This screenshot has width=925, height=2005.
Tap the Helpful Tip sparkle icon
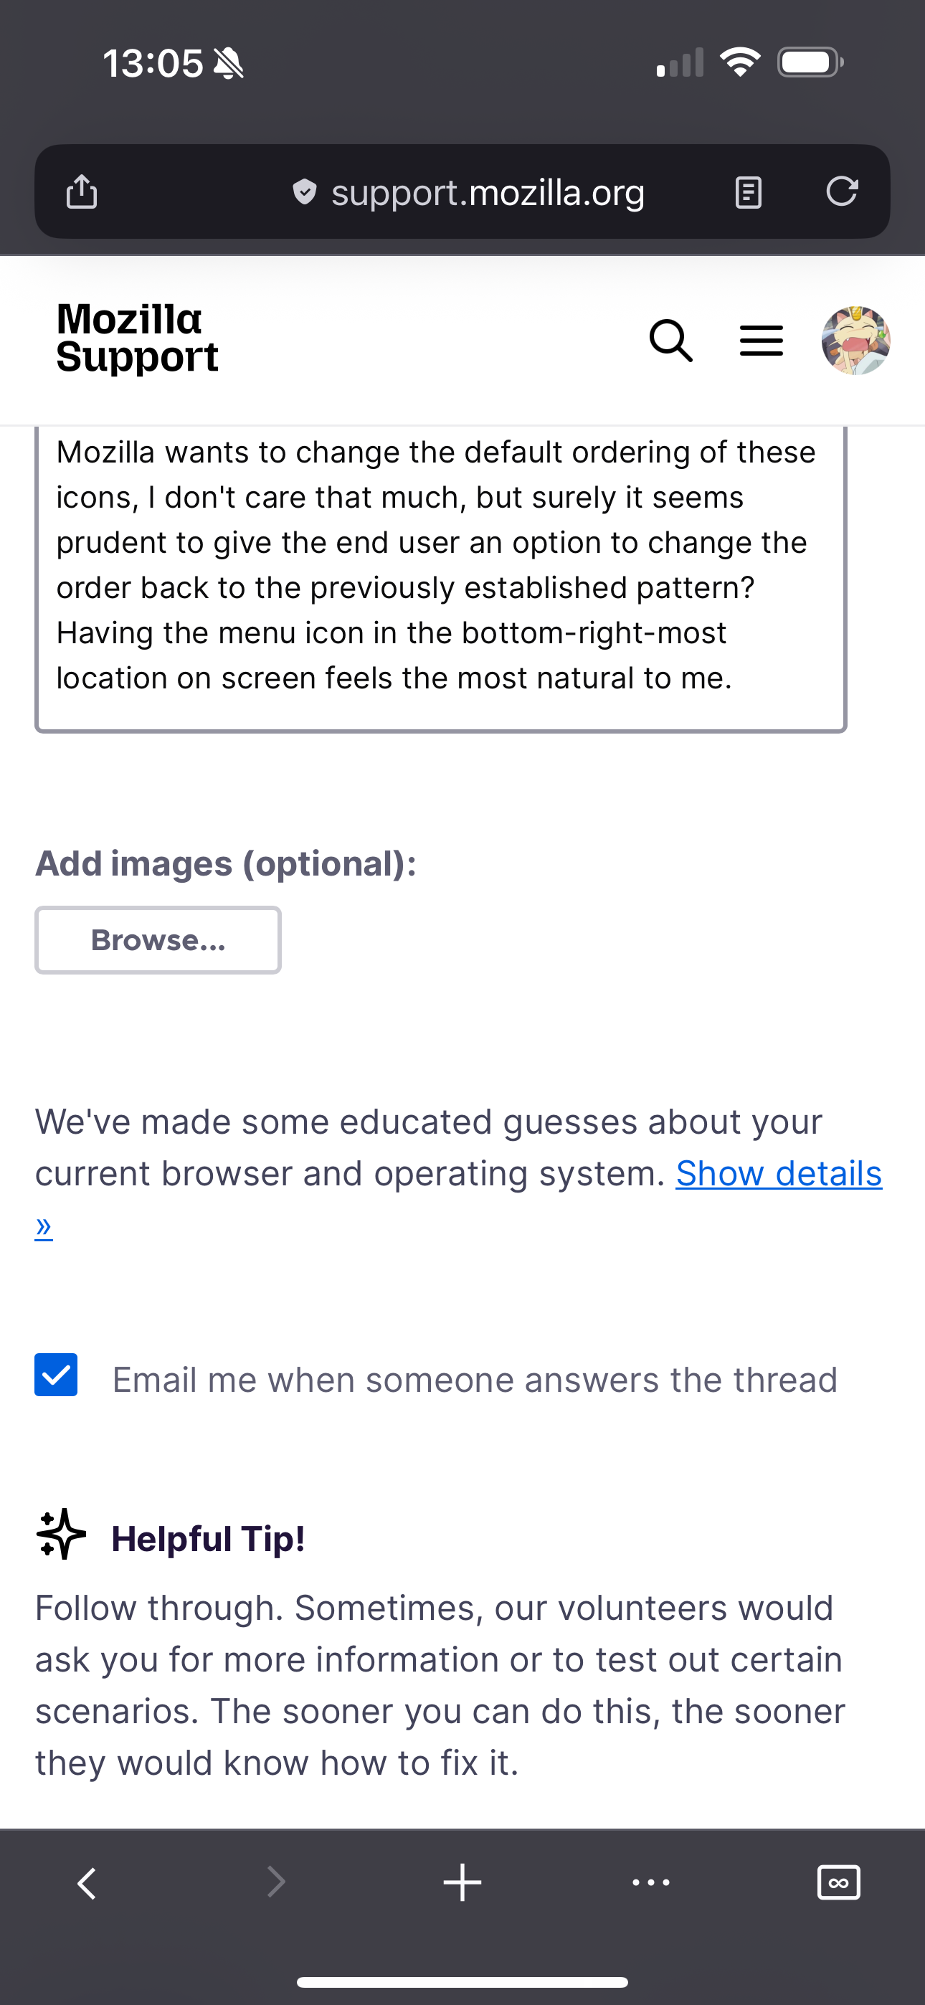pyautogui.click(x=62, y=1534)
